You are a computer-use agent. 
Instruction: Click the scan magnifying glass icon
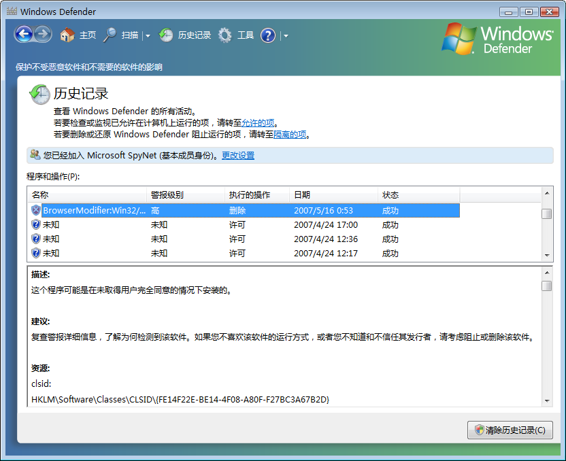[x=110, y=35]
